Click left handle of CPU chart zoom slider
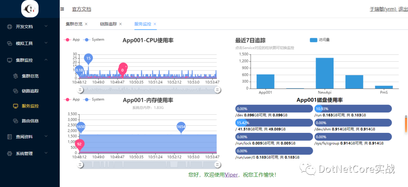 (80, 90)
